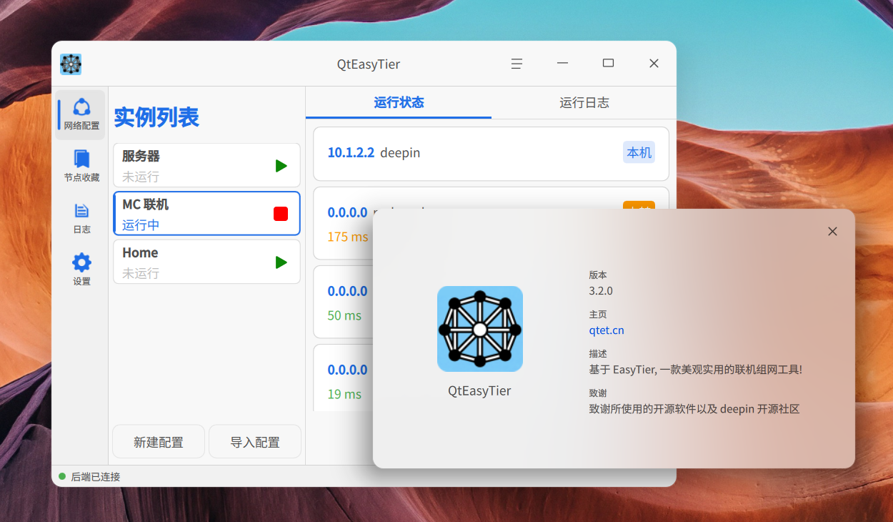Image resolution: width=893 pixels, height=522 pixels.
Task: Open the qtet.cn homepage link
Action: (607, 330)
